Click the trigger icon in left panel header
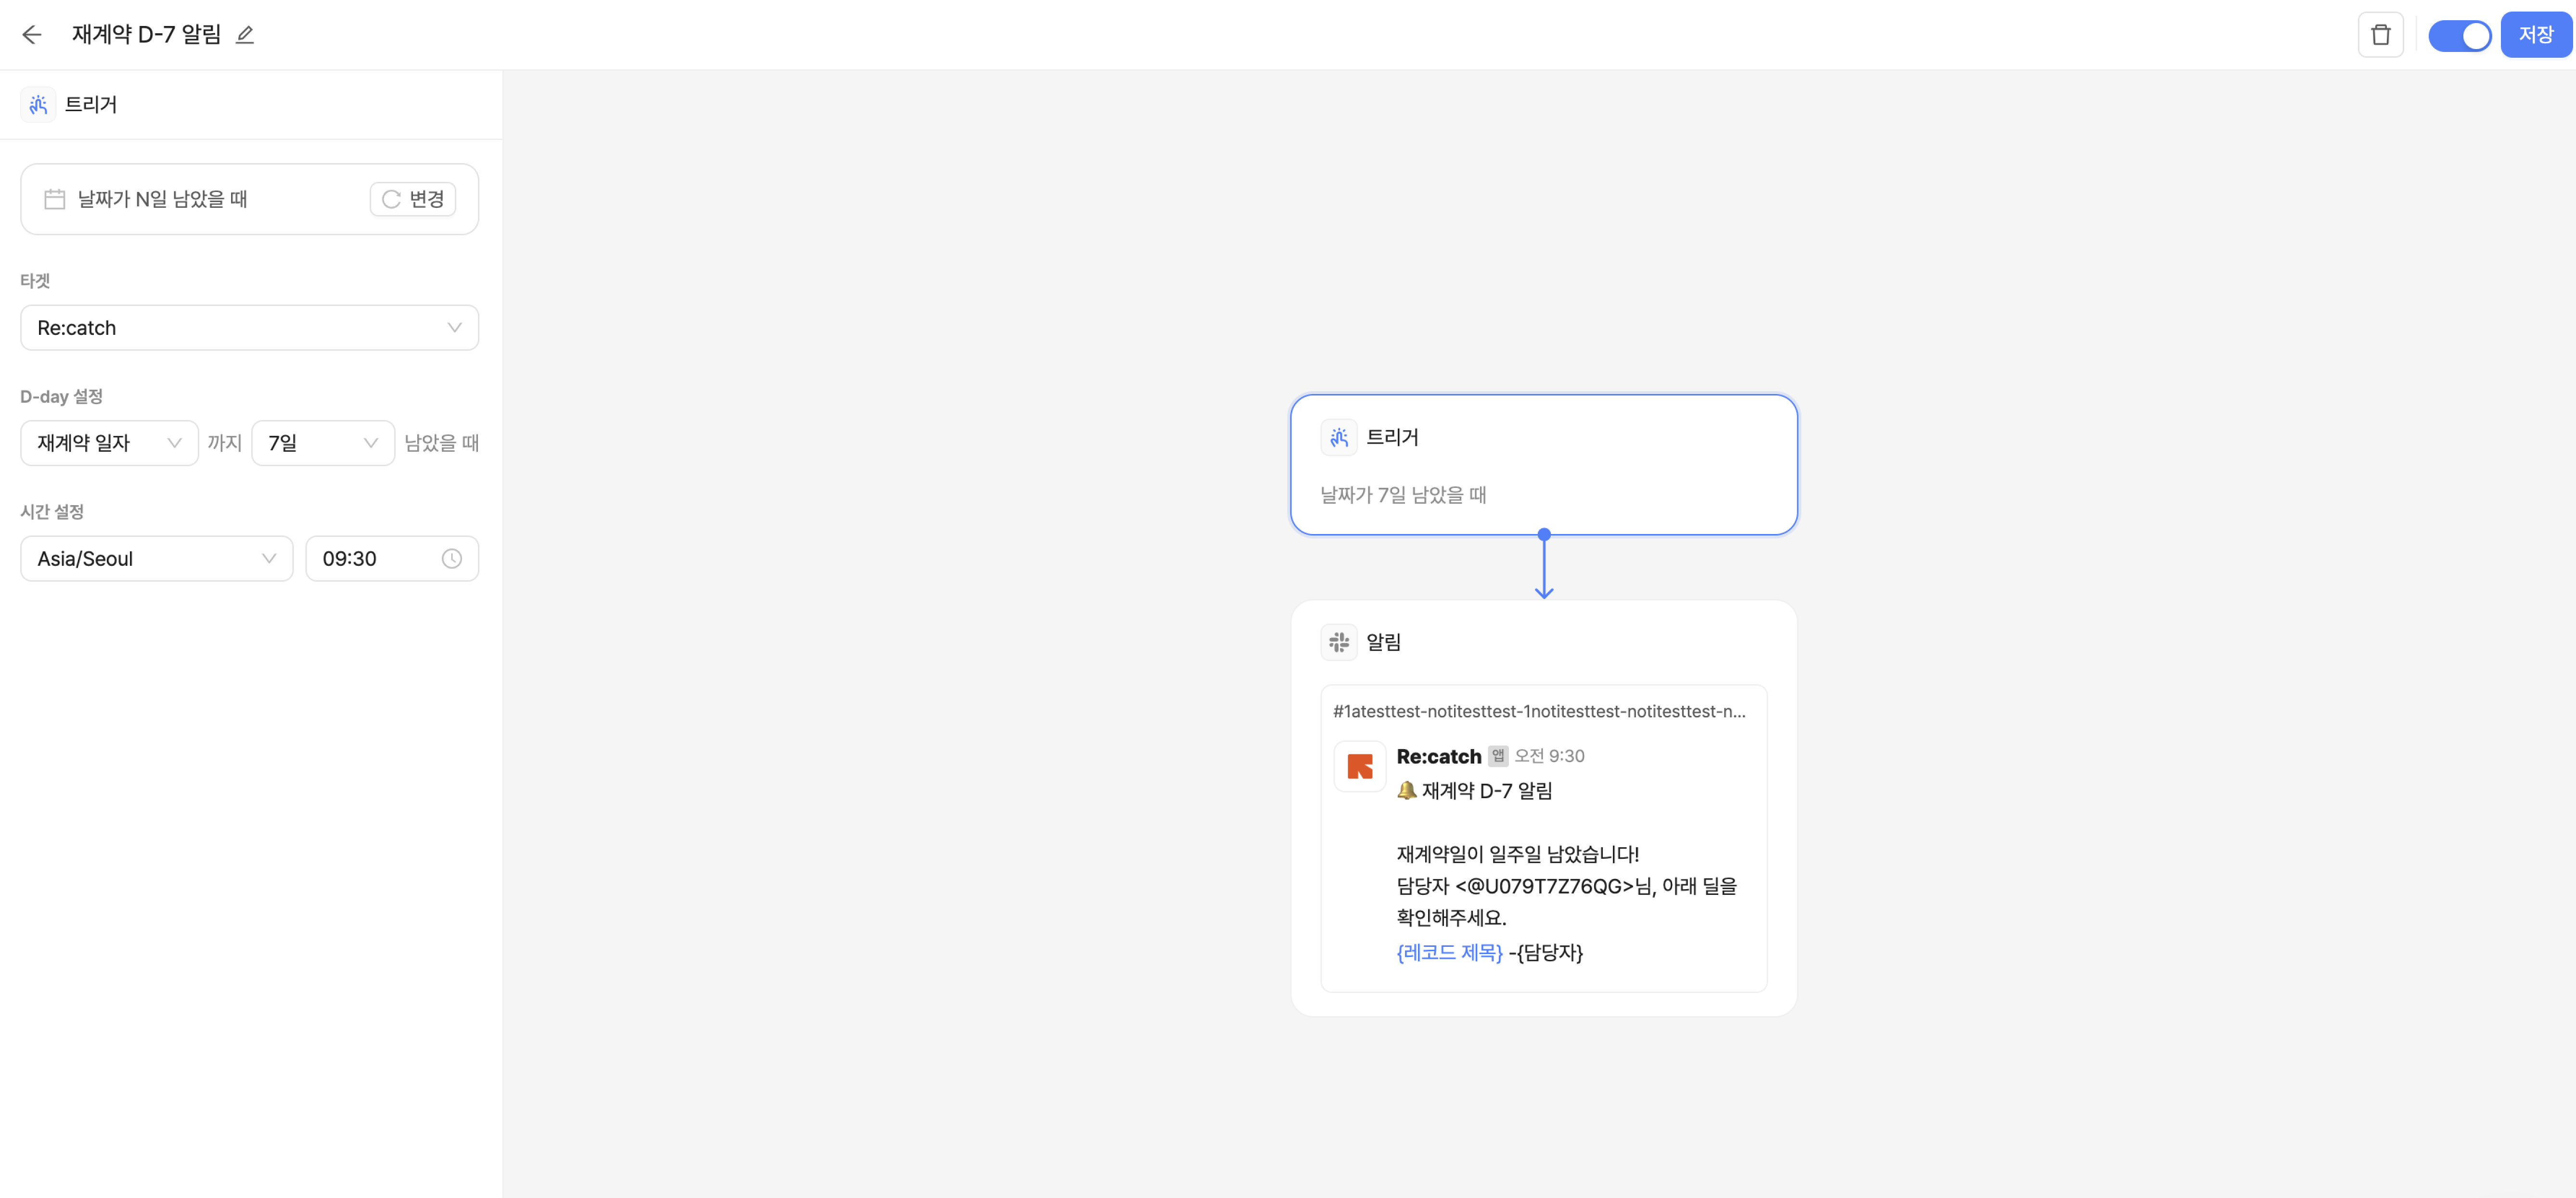 pos(38,104)
